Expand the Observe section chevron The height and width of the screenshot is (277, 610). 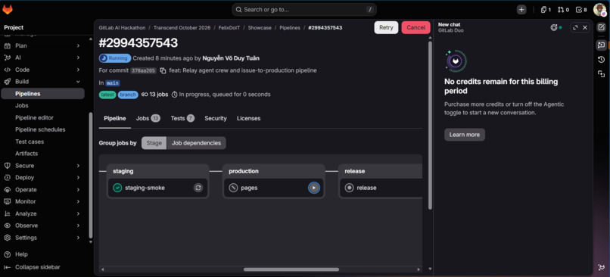pyautogui.click(x=78, y=226)
